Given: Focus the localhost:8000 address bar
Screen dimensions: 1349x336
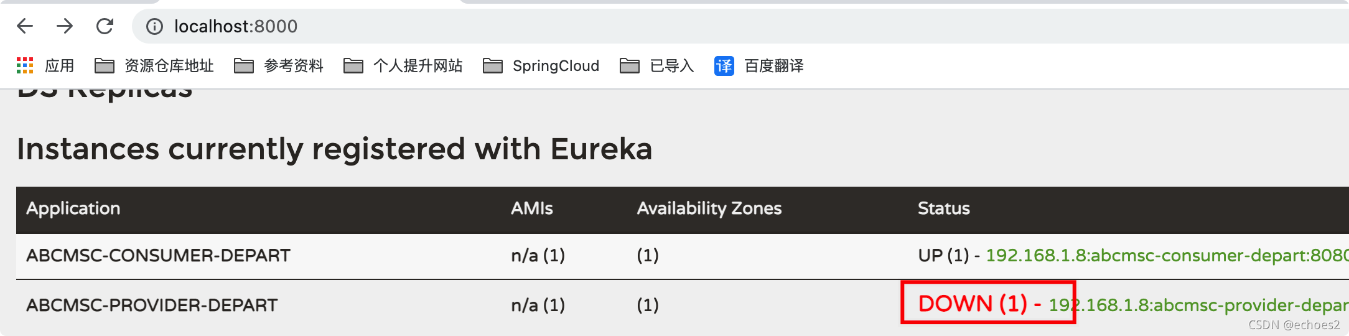Looking at the screenshot, I should pos(740,26).
